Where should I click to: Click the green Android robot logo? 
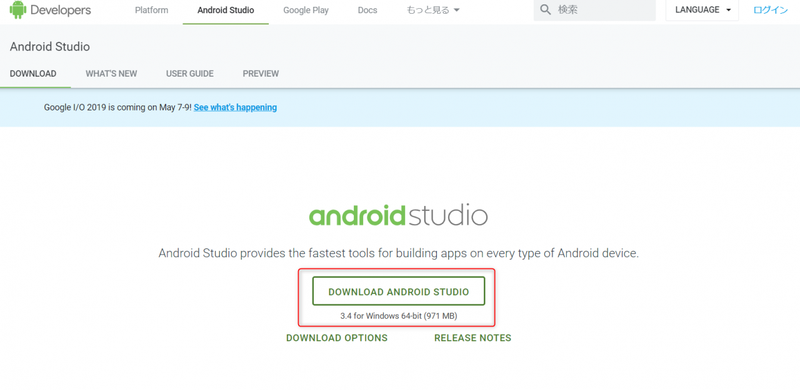click(17, 9)
